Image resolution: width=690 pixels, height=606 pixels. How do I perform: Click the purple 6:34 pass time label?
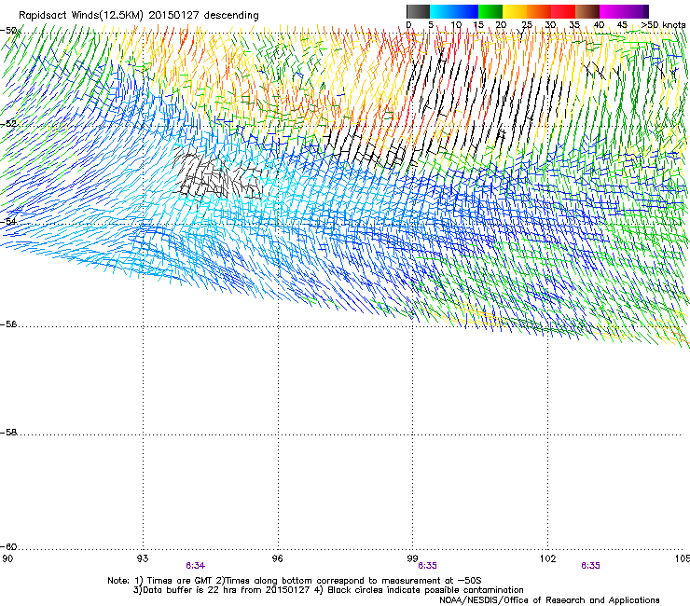pos(196,566)
